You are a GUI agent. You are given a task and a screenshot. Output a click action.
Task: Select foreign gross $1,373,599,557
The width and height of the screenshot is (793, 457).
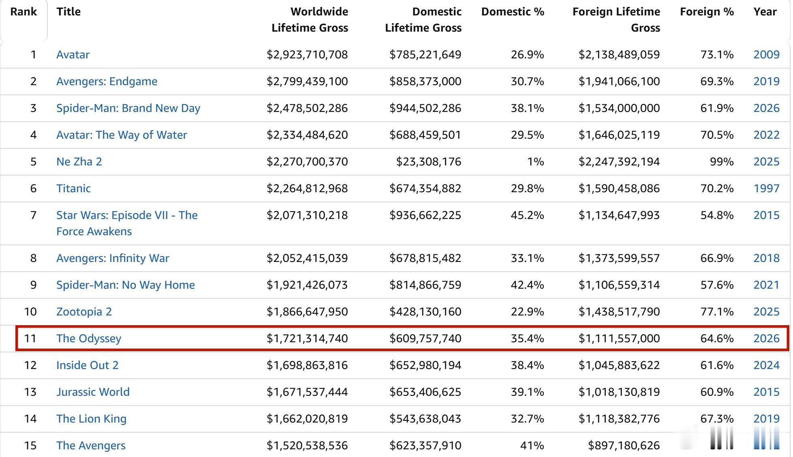point(619,258)
